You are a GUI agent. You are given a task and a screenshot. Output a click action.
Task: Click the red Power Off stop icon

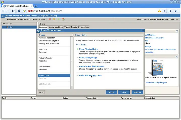pyautogui.click(x=50, y=19)
